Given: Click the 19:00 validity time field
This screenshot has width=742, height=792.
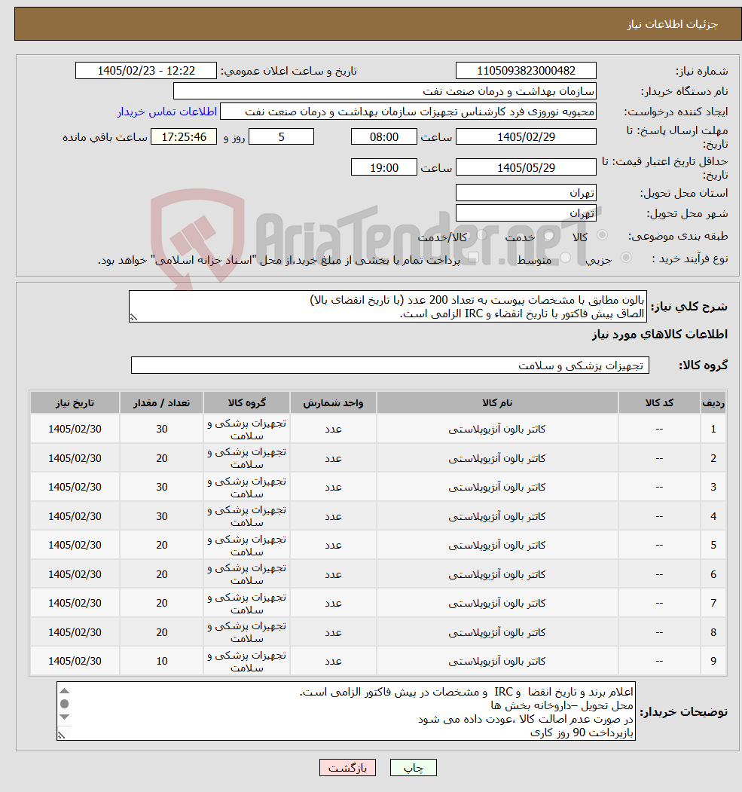Looking at the screenshot, I should [x=383, y=168].
